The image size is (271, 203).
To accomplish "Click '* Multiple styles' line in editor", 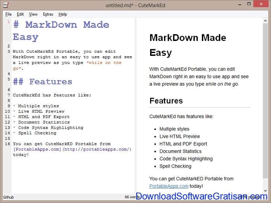I will point(36,106).
